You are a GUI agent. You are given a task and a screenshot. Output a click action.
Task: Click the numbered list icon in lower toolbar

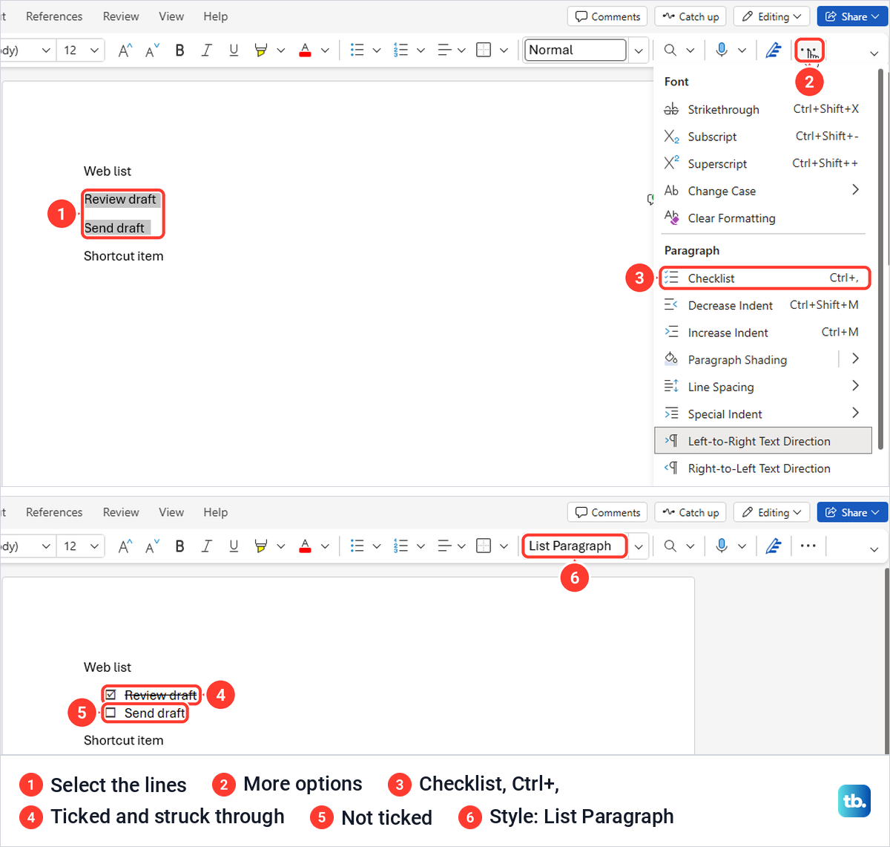pos(400,546)
